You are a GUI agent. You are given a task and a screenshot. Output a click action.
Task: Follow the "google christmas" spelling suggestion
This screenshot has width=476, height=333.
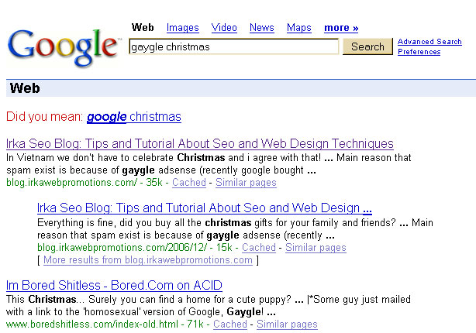[x=134, y=117]
